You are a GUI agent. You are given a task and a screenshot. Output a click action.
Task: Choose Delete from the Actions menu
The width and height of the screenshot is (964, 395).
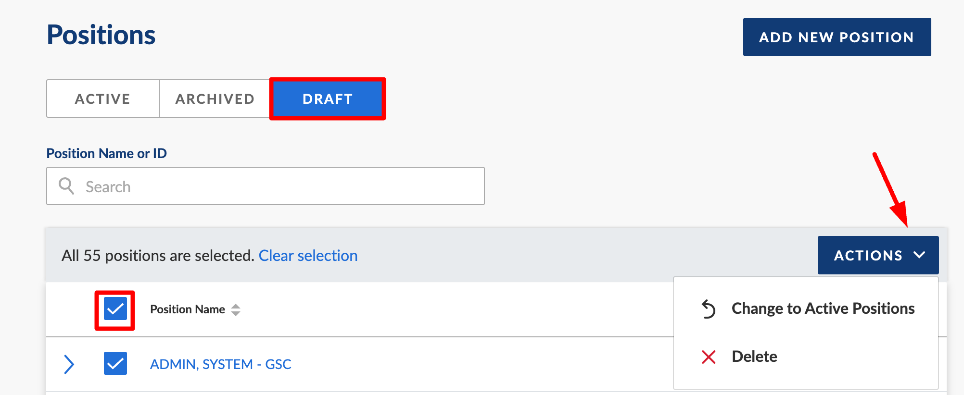[754, 357]
